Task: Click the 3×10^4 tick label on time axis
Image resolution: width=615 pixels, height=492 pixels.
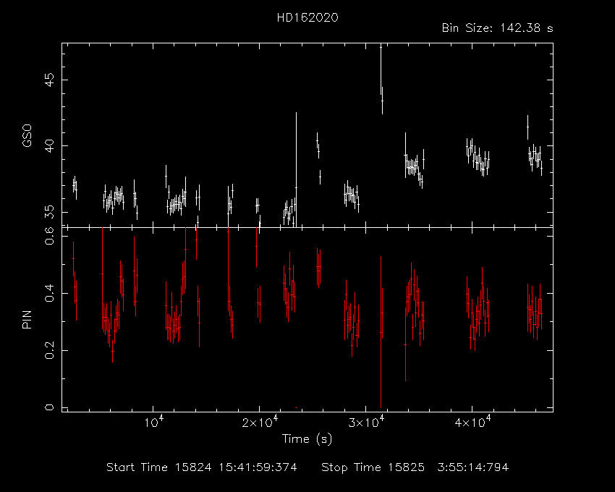Action: tap(366, 423)
